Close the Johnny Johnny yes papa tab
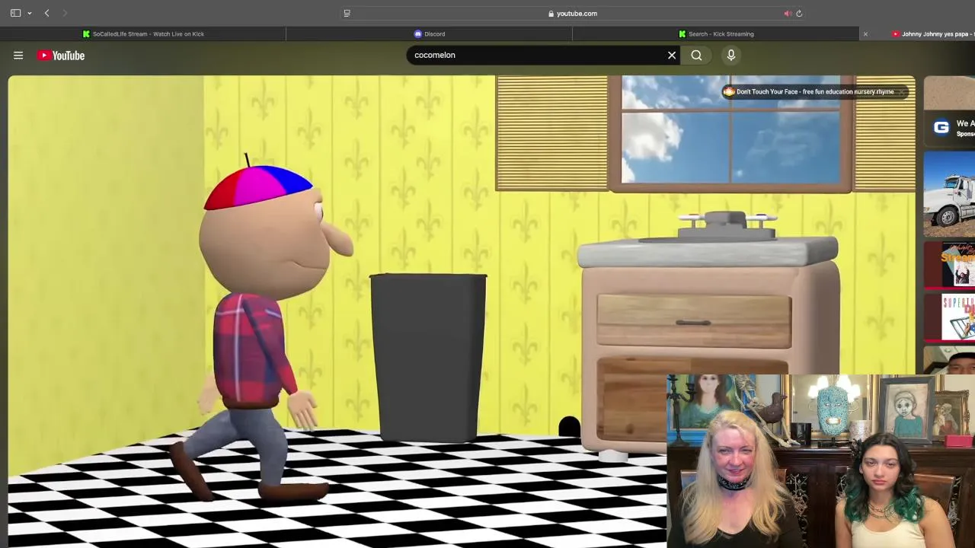Screen dimensions: 975x548 [865, 33]
